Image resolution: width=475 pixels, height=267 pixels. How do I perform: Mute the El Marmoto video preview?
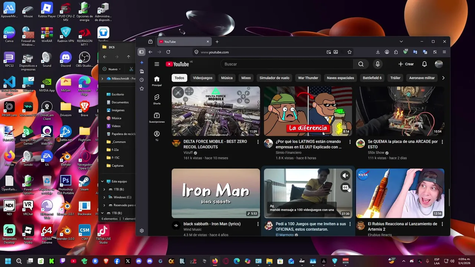point(345,175)
